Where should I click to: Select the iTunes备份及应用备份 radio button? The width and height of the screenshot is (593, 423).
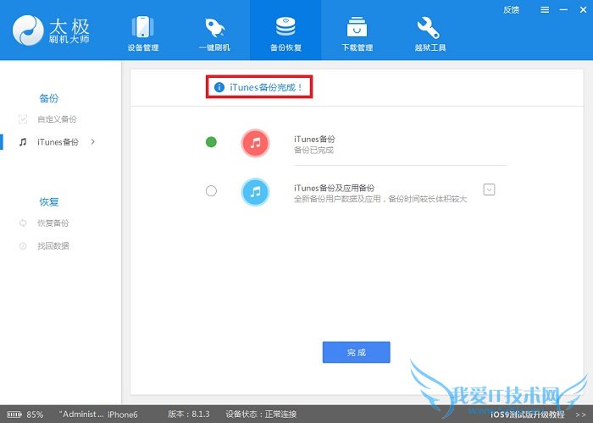(211, 190)
